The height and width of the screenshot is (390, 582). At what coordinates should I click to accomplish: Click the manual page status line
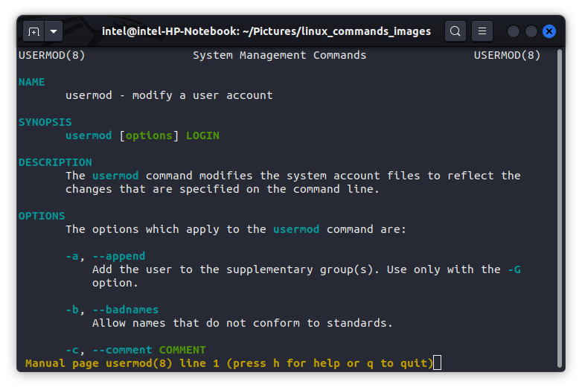coord(229,363)
